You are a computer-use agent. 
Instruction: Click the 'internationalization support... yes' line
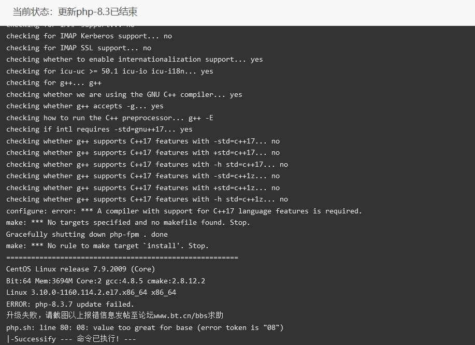[x=135, y=60]
